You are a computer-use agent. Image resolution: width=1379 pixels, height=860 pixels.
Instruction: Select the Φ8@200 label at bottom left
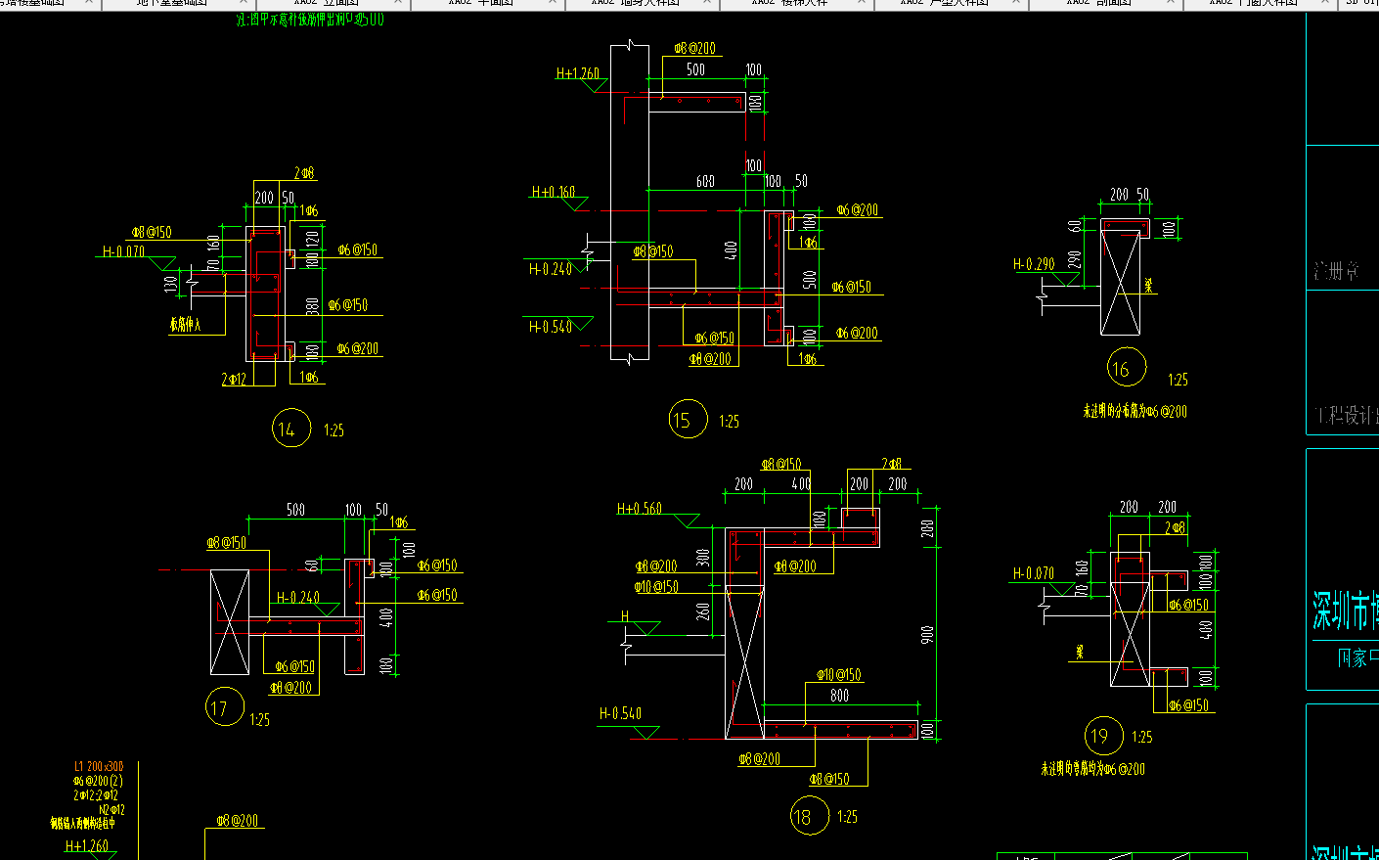(x=238, y=821)
